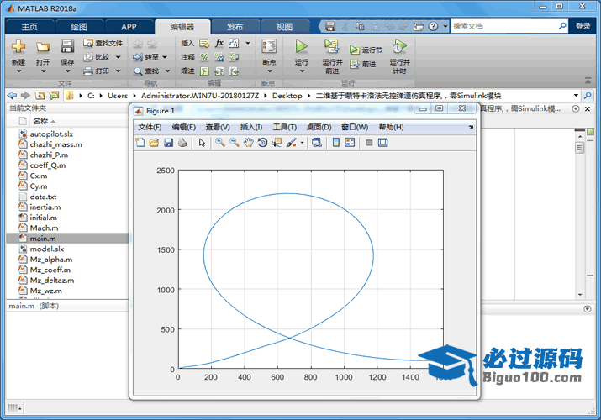Screen dimensions: 601x420
Task: Click the Insert Legend icon
Action: tap(350, 143)
